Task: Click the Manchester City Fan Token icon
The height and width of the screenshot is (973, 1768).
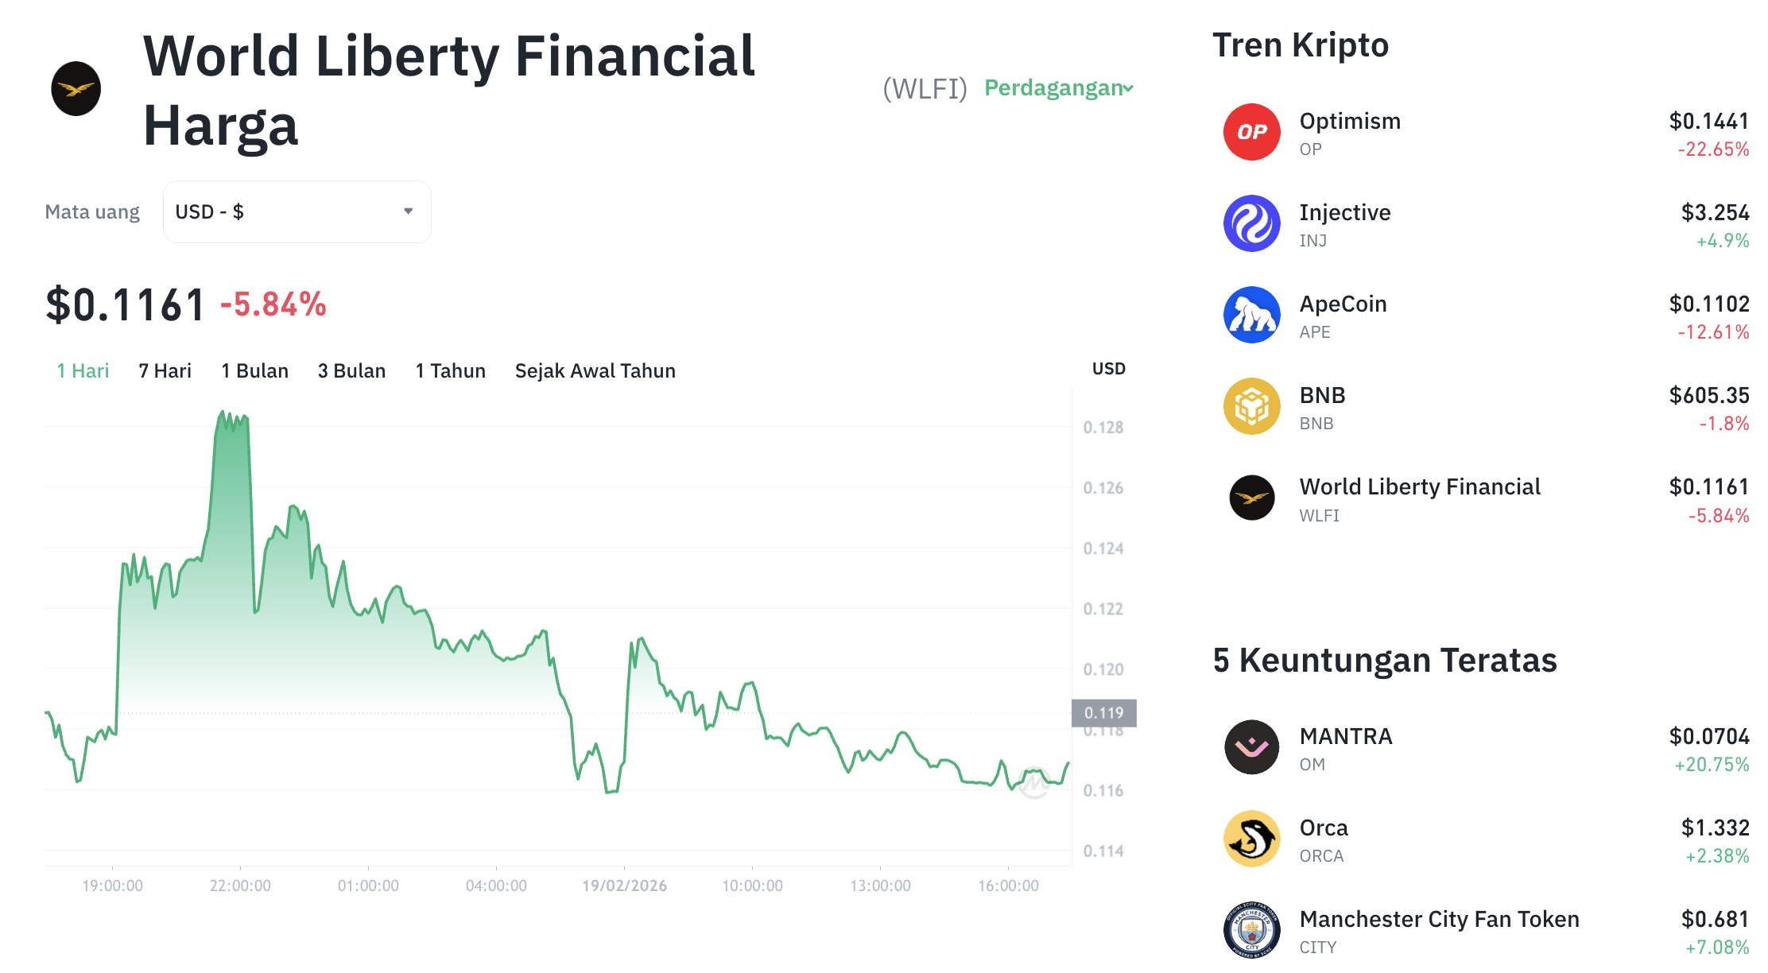Action: [1251, 929]
